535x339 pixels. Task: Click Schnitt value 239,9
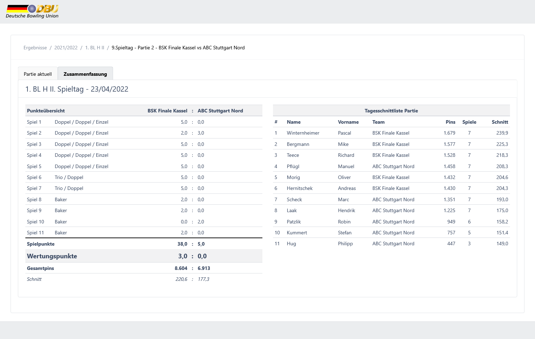(502, 133)
